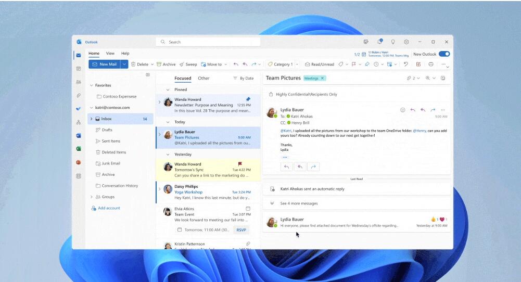Click the Read/Unread button
The height and width of the screenshot is (282, 521).
(x=319, y=65)
